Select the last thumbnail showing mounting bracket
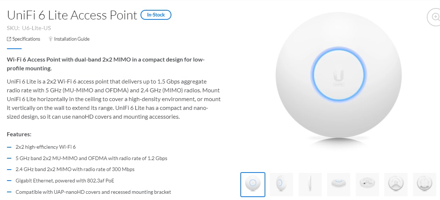The image size is (440, 200). (x=425, y=184)
